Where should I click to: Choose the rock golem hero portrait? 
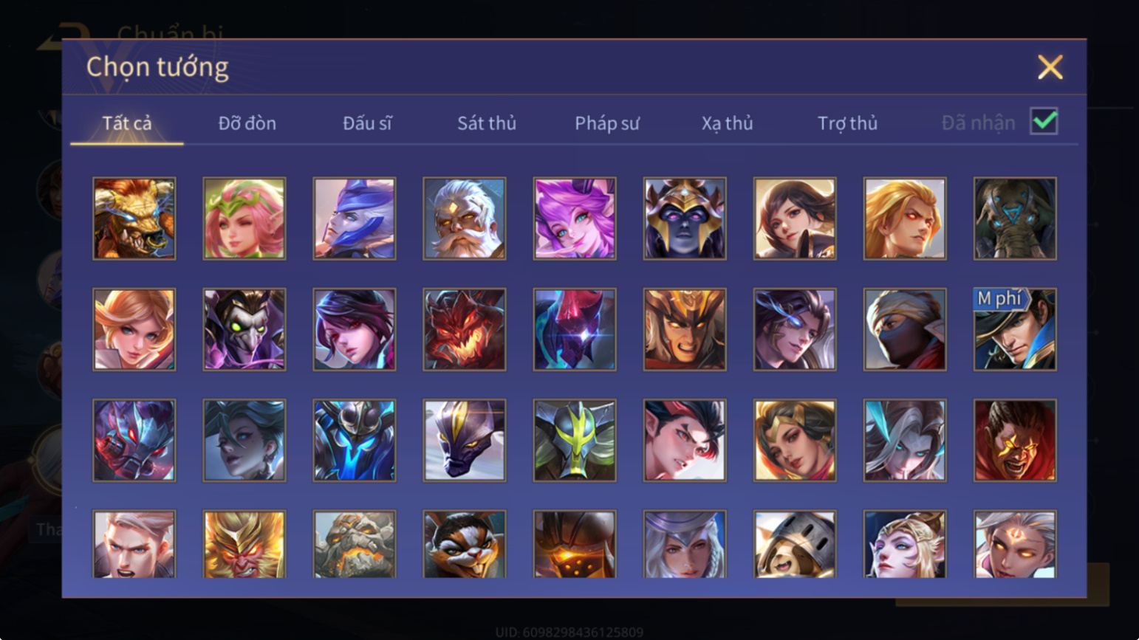pyautogui.click(x=355, y=544)
